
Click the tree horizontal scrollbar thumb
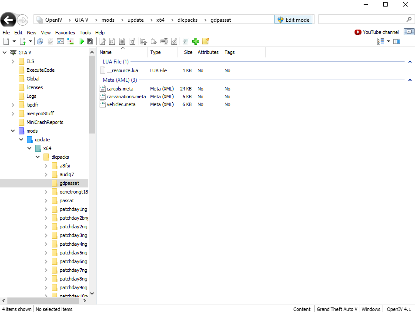coord(43,301)
